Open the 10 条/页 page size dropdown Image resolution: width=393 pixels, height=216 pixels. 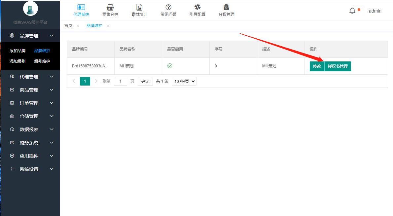click(x=184, y=81)
